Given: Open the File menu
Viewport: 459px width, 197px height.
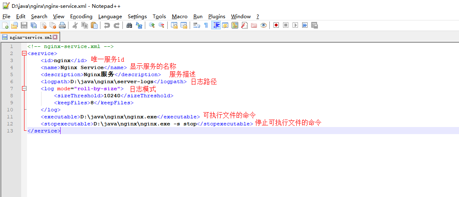Looking at the screenshot, I should (6, 16).
